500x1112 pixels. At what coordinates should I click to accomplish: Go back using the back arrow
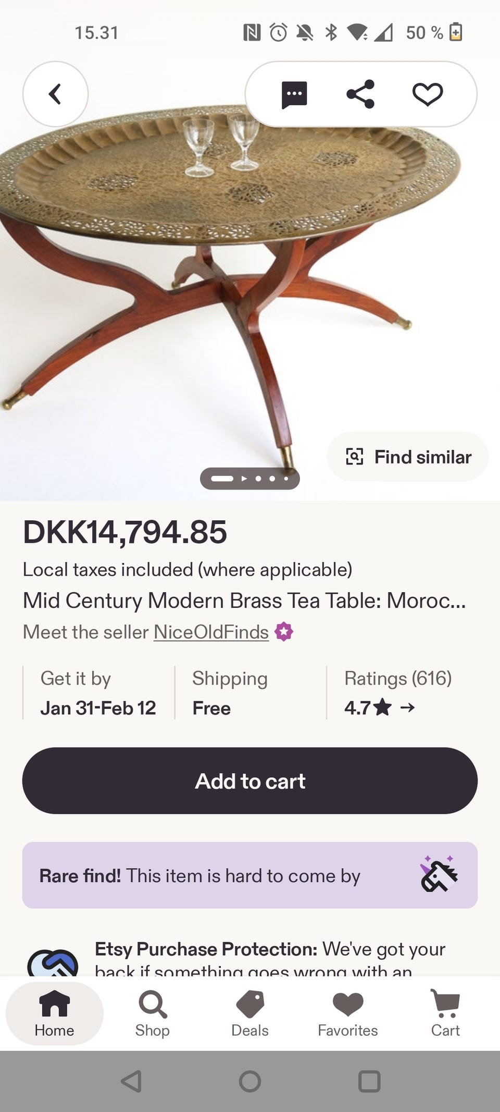(x=55, y=94)
